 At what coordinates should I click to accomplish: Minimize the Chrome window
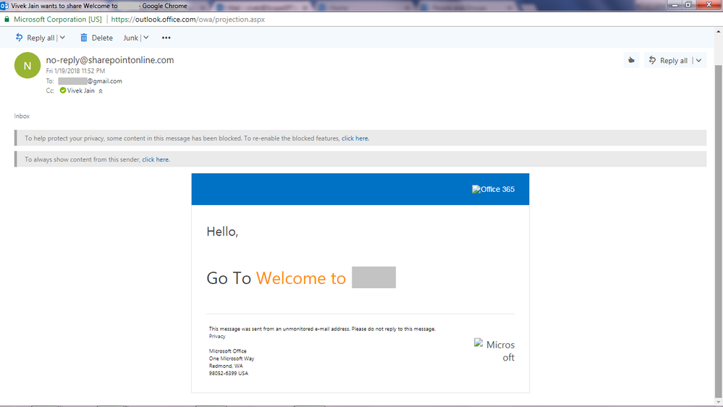(x=675, y=5)
